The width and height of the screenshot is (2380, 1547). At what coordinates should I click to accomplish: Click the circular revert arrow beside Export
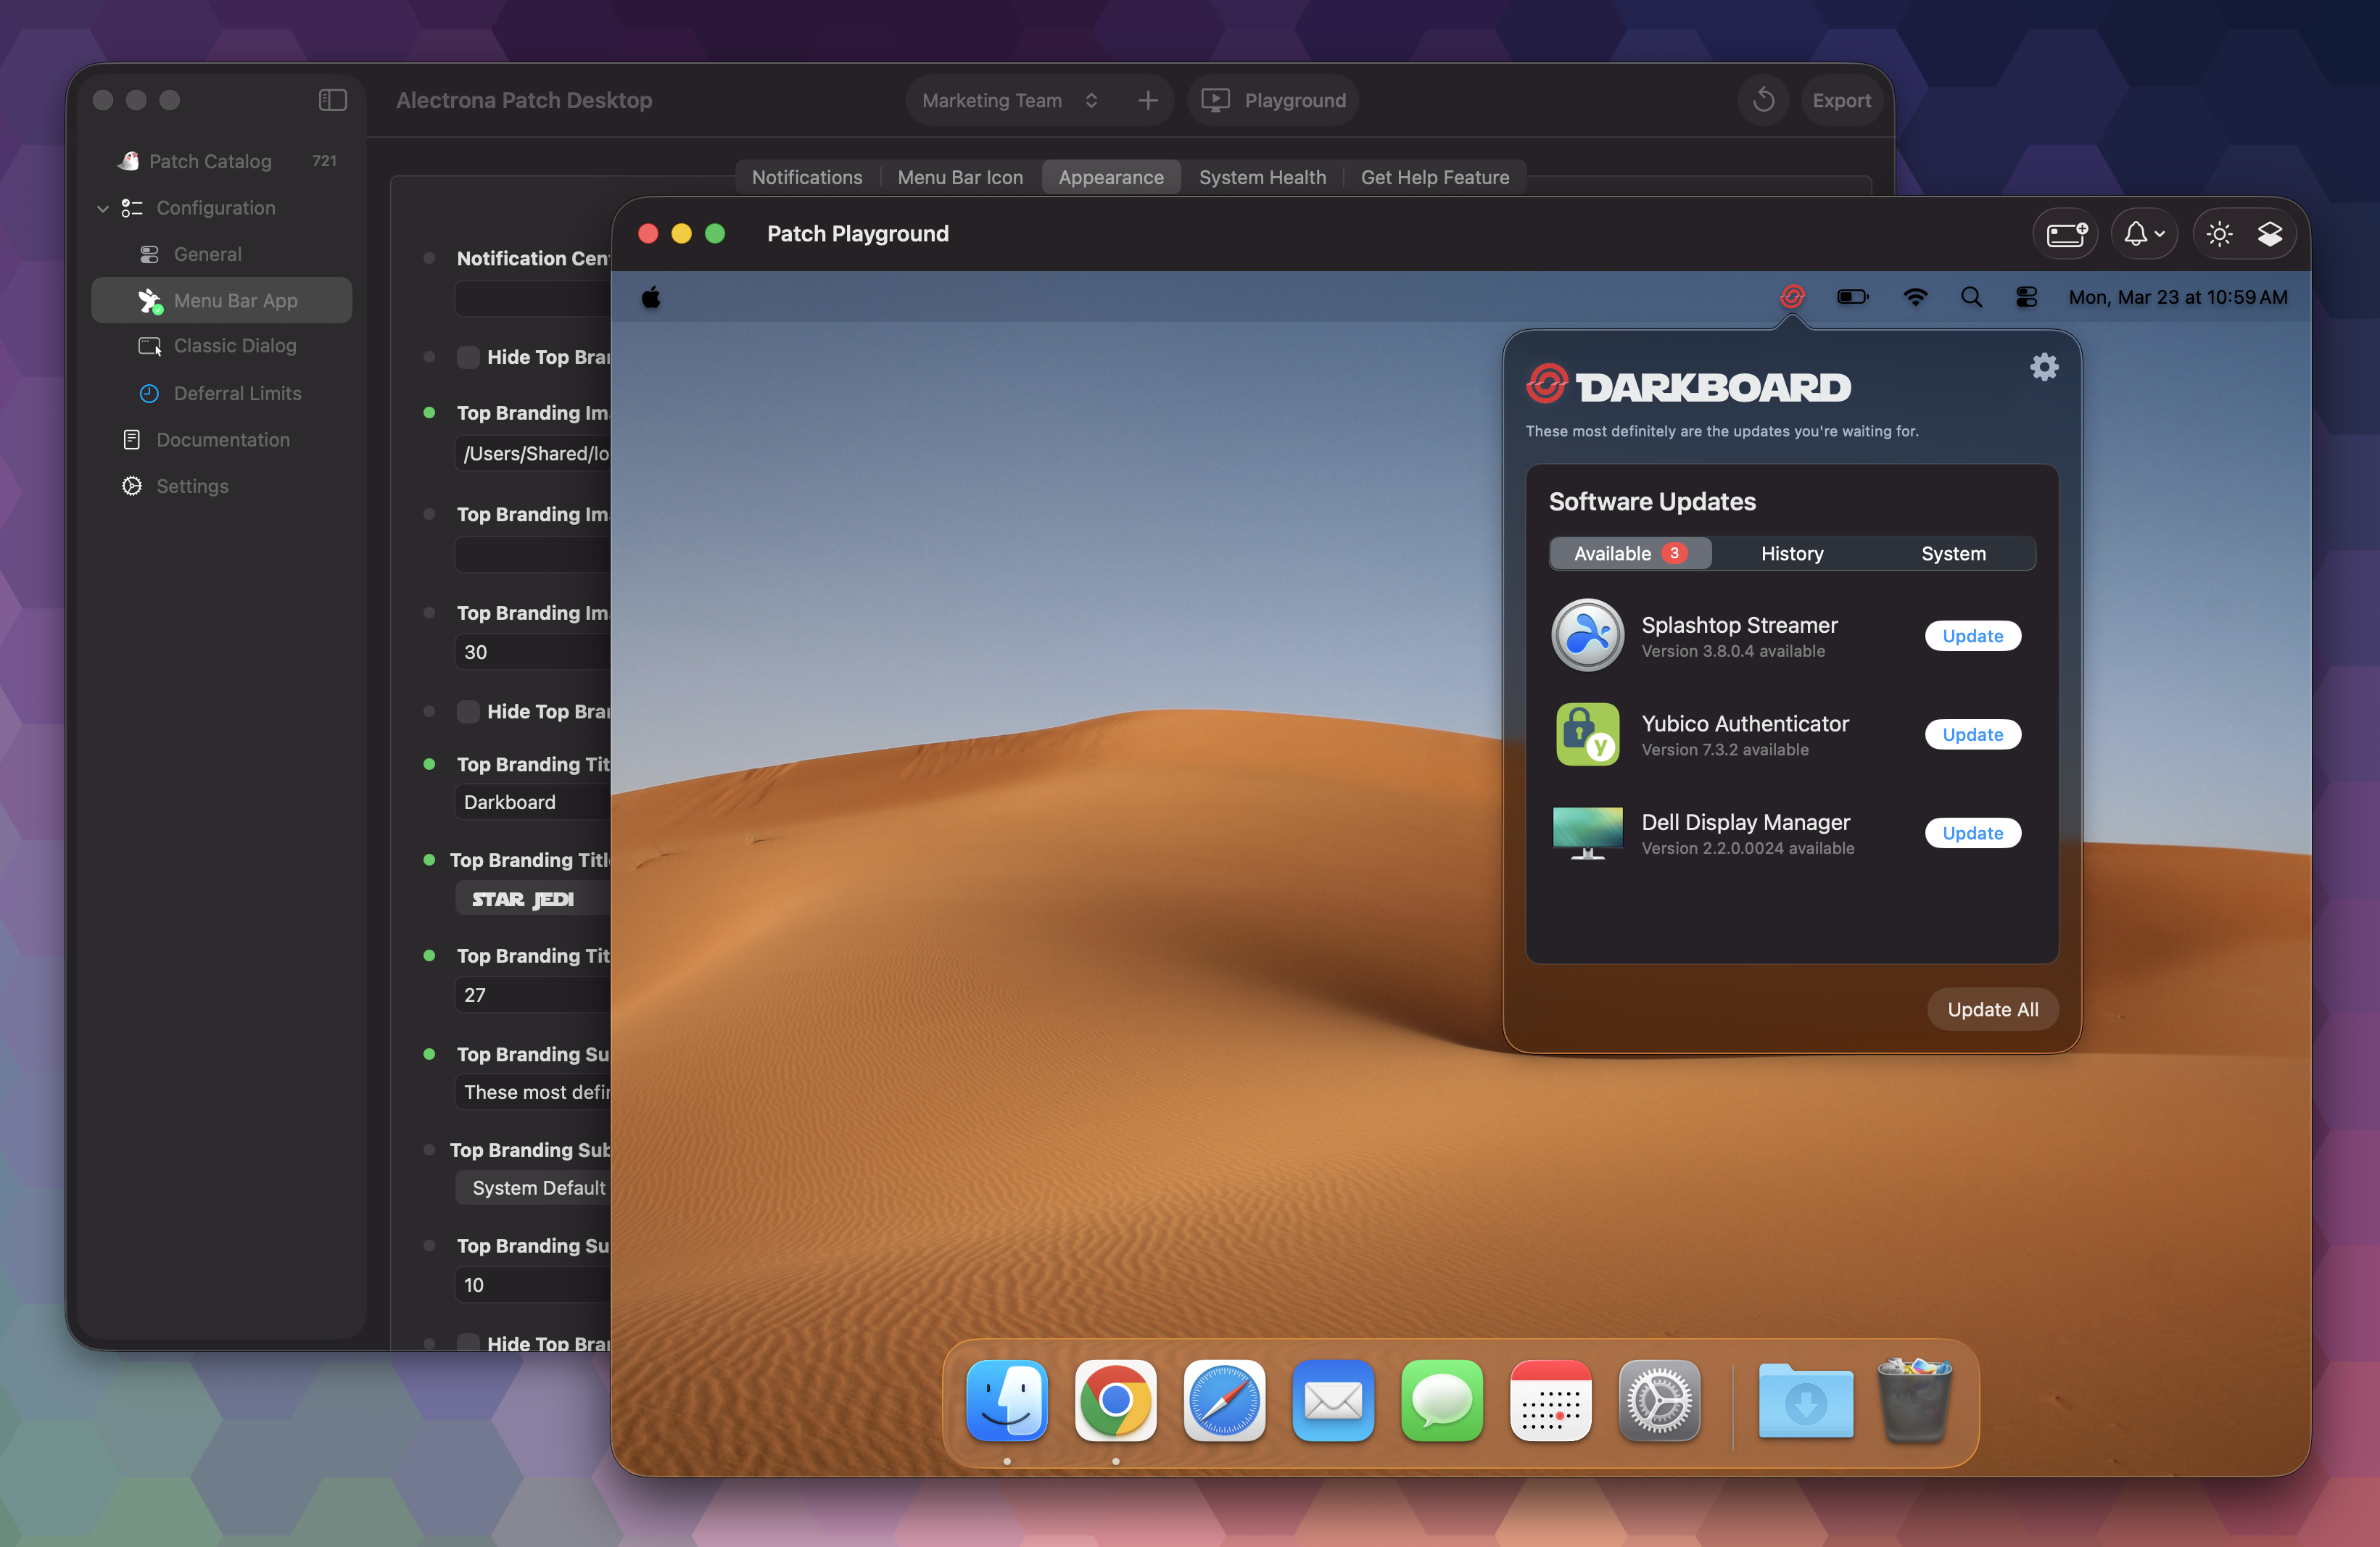tap(1763, 100)
